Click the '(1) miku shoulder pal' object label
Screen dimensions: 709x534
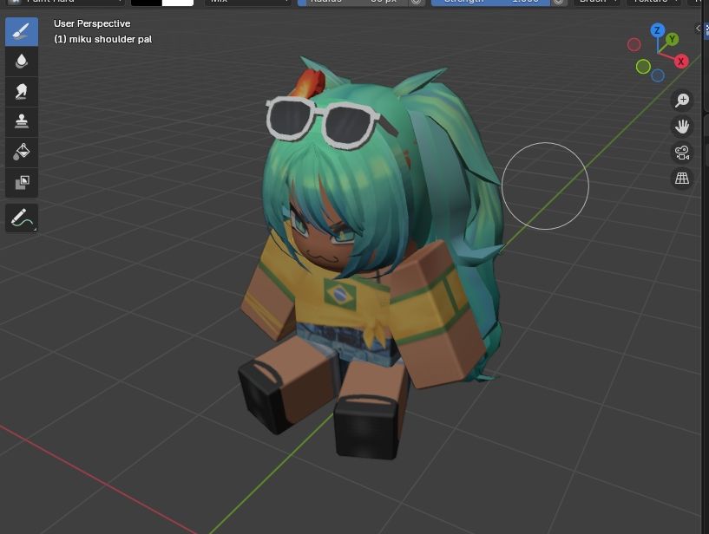(x=102, y=39)
